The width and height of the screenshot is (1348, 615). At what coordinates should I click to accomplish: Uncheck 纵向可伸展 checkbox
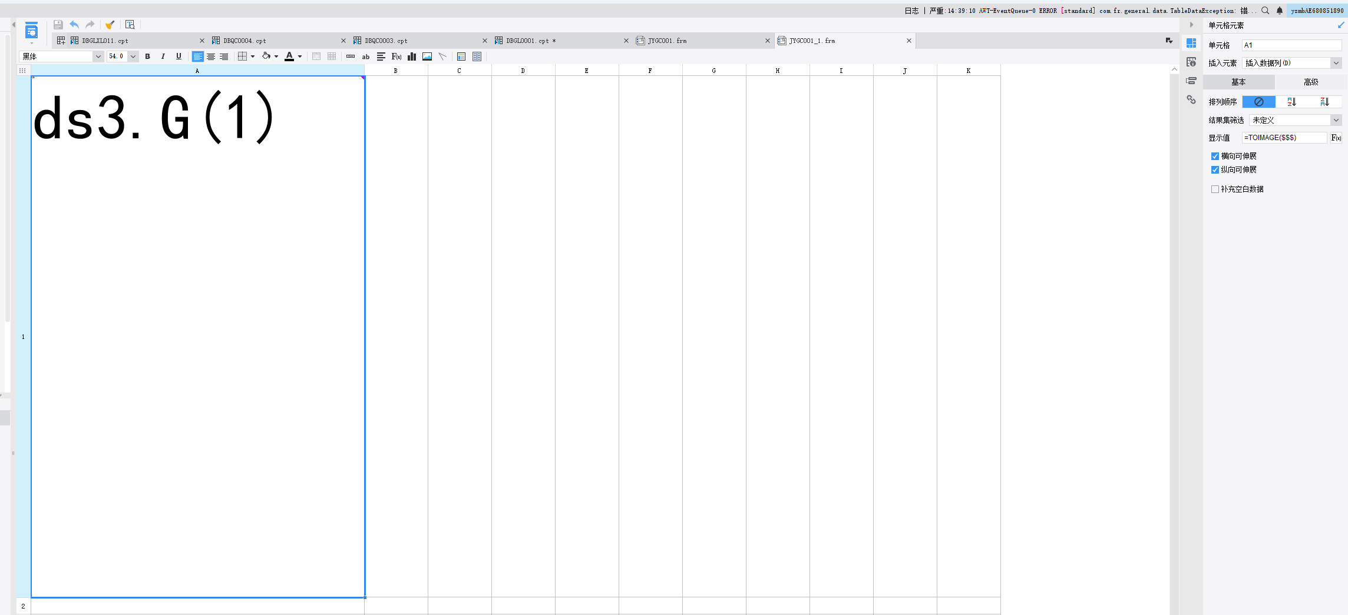tap(1215, 169)
